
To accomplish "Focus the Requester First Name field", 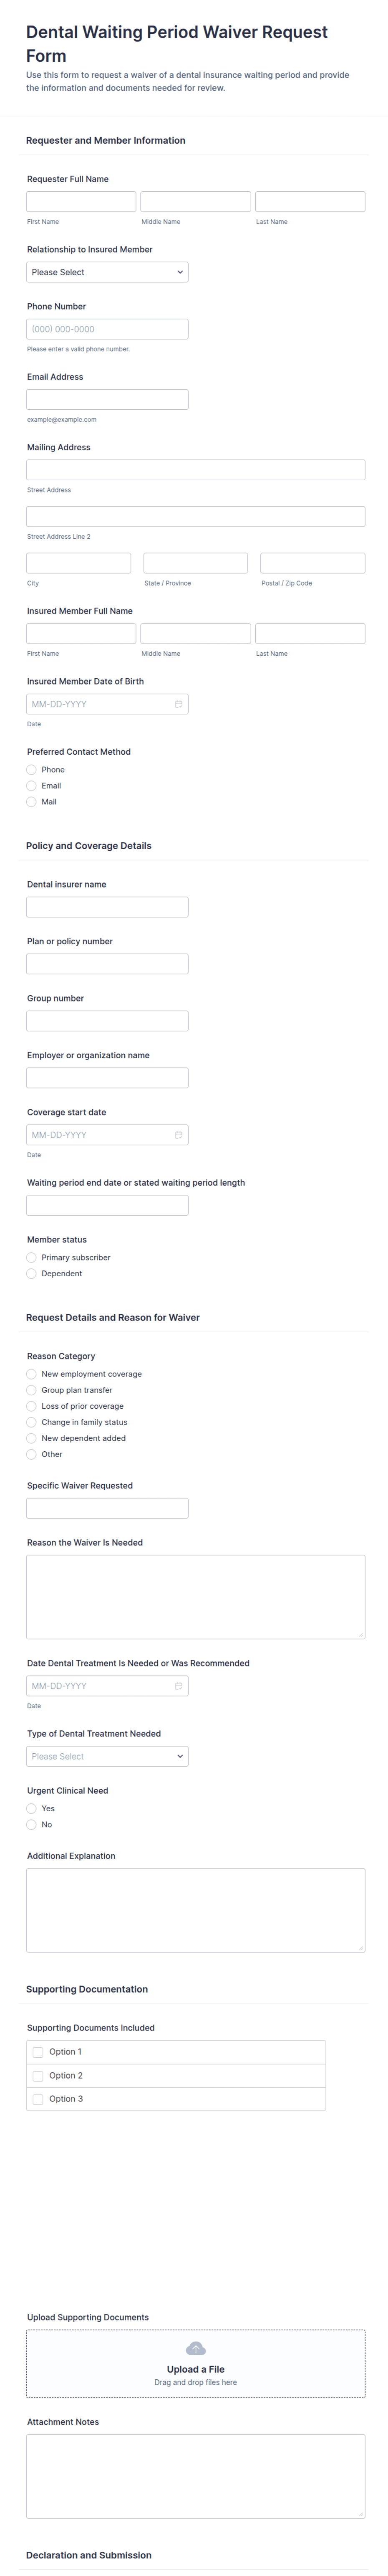I will click(81, 202).
